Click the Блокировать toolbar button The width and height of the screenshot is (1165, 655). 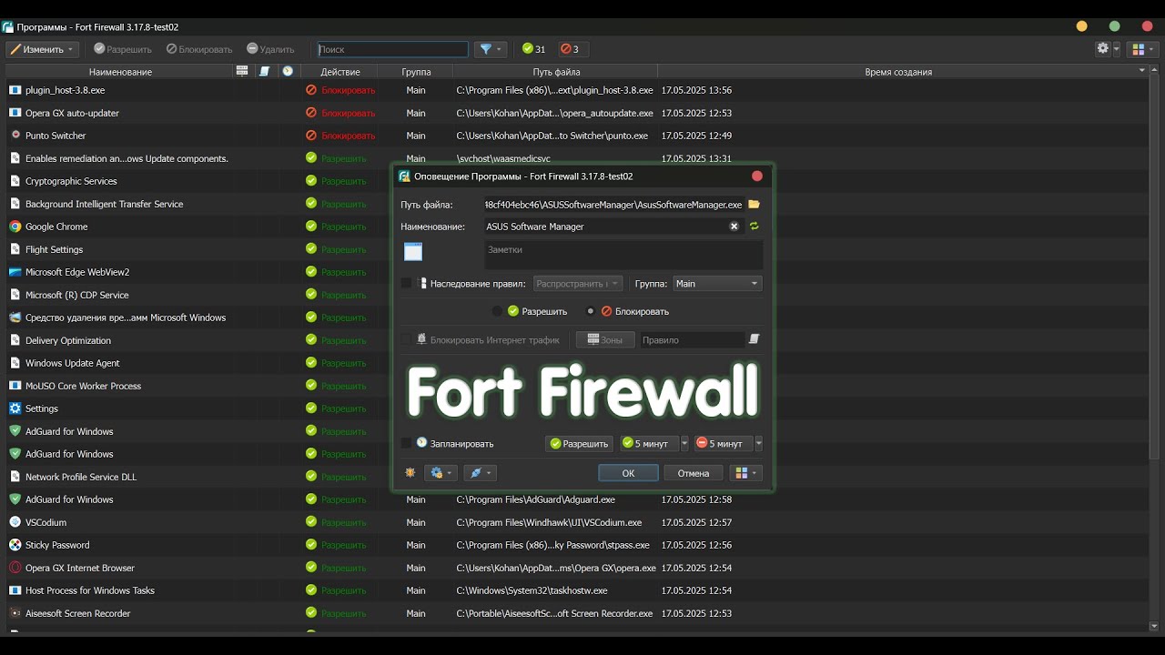(x=198, y=49)
